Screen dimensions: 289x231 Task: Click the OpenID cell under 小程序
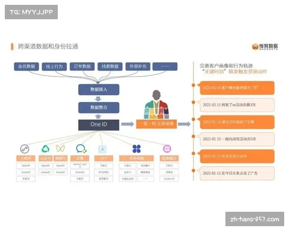26,166
